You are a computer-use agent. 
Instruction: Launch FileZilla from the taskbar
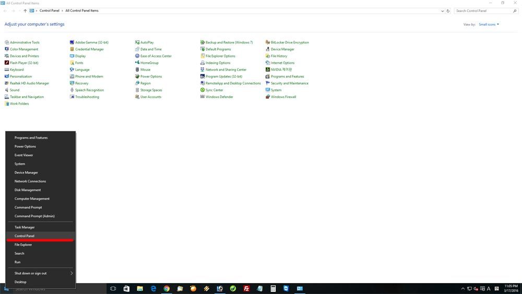pos(246,288)
